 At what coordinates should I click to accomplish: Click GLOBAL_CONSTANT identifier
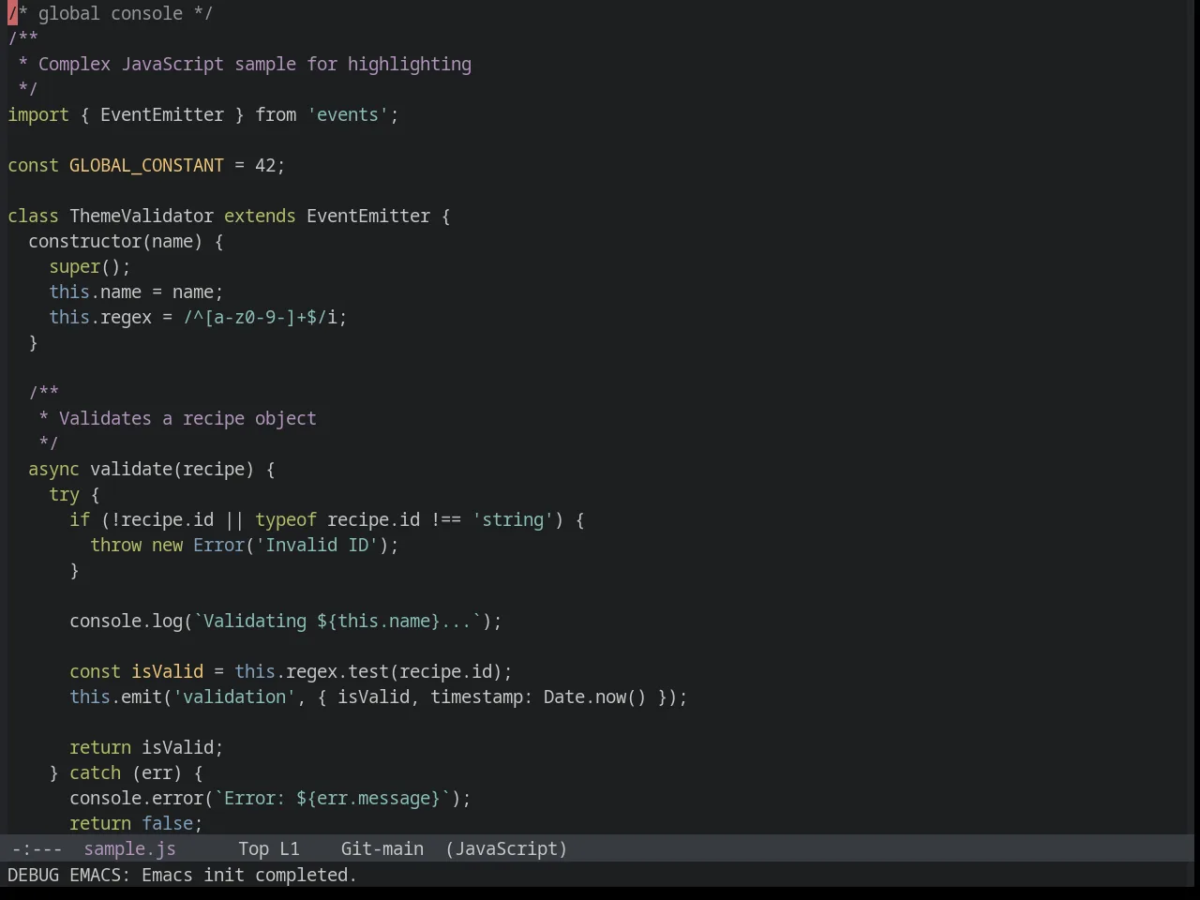(x=146, y=165)
